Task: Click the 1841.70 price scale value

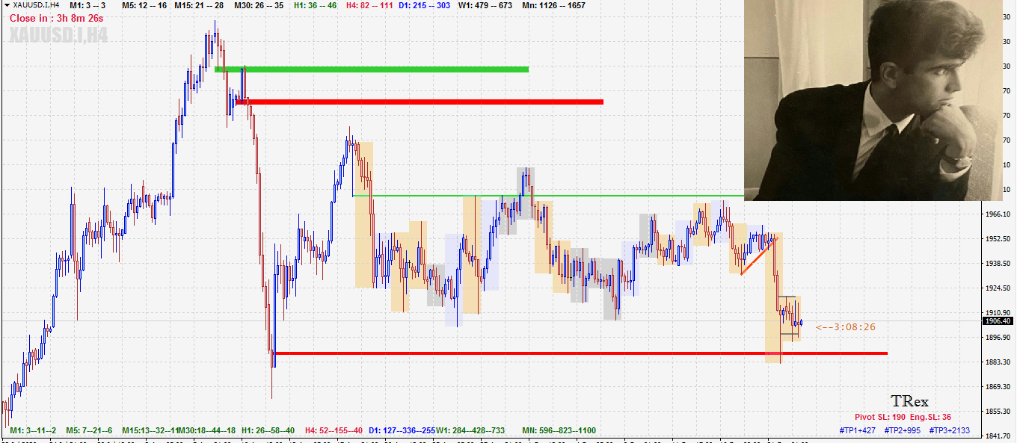Action: coord(998,436)
